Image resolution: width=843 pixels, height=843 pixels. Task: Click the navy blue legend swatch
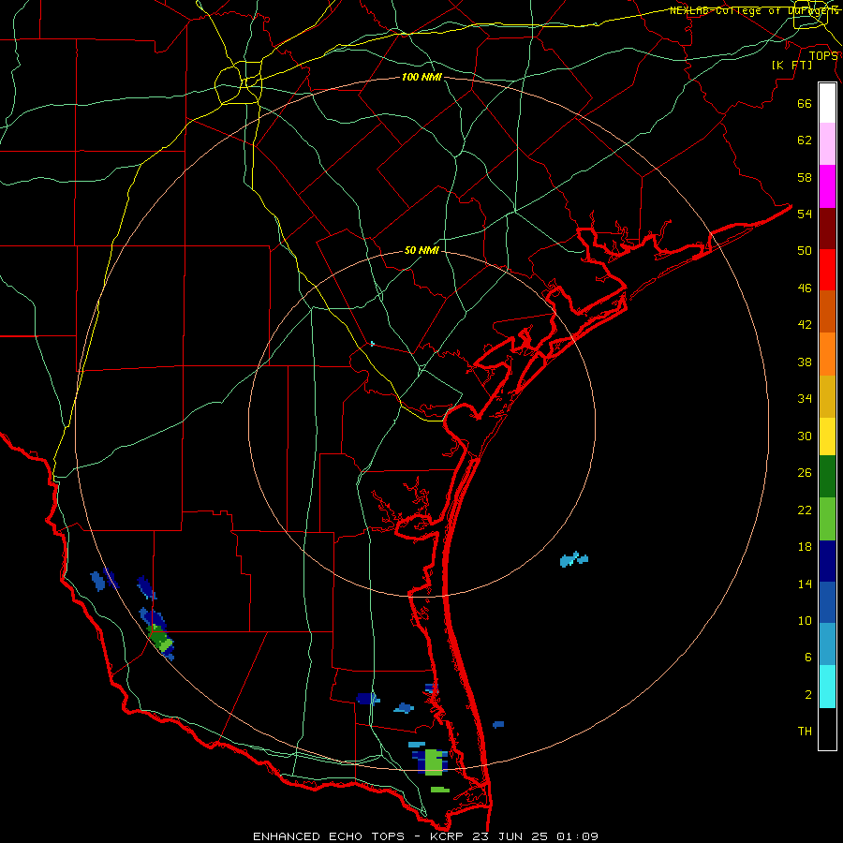(827, 561)
